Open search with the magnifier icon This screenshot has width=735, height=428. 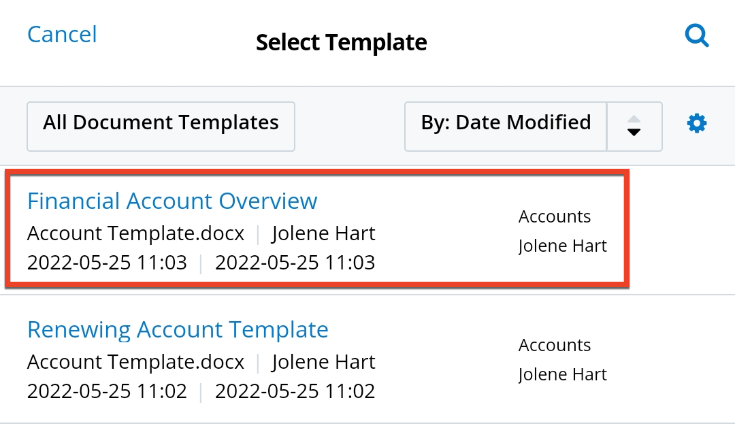[697, 36]
